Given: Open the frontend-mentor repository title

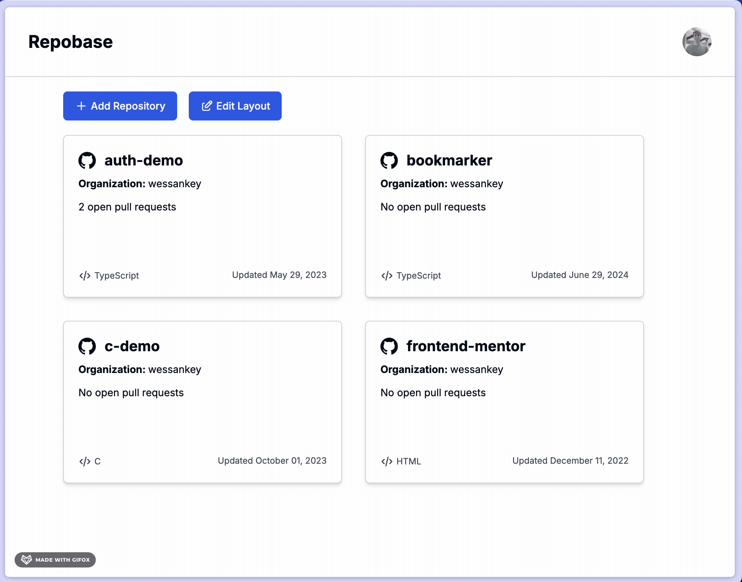Looking at the screenshot, I should (466, 346).
